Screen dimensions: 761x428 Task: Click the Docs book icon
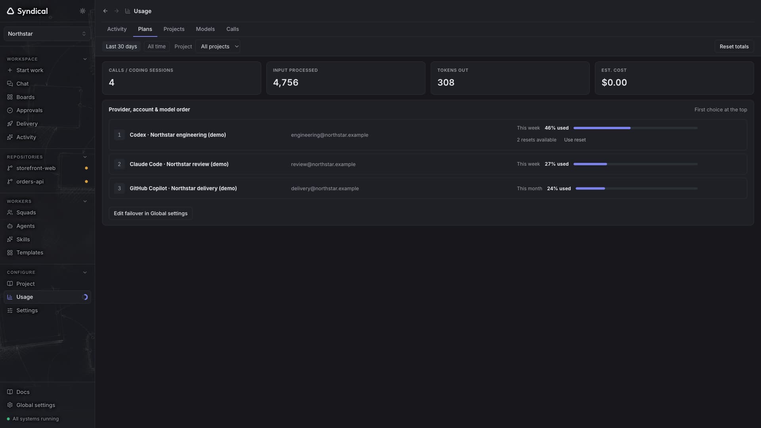coord(10,392)
